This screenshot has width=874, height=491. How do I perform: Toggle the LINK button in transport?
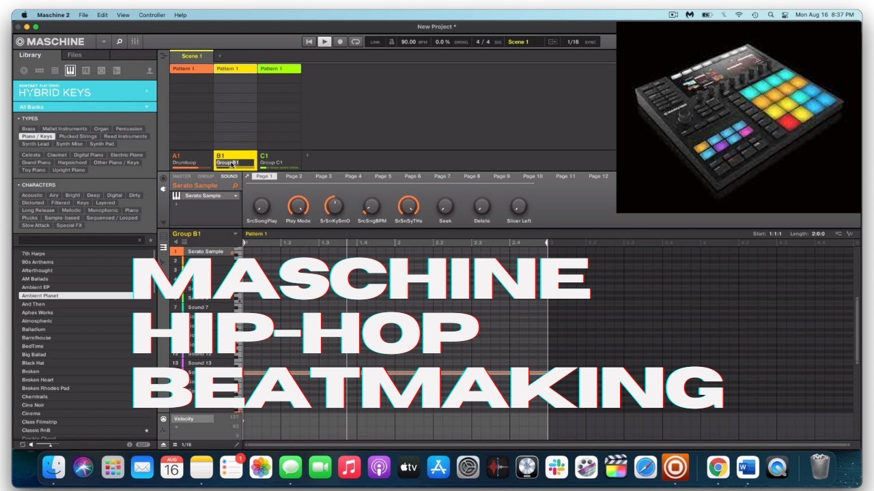coord(375,42)
